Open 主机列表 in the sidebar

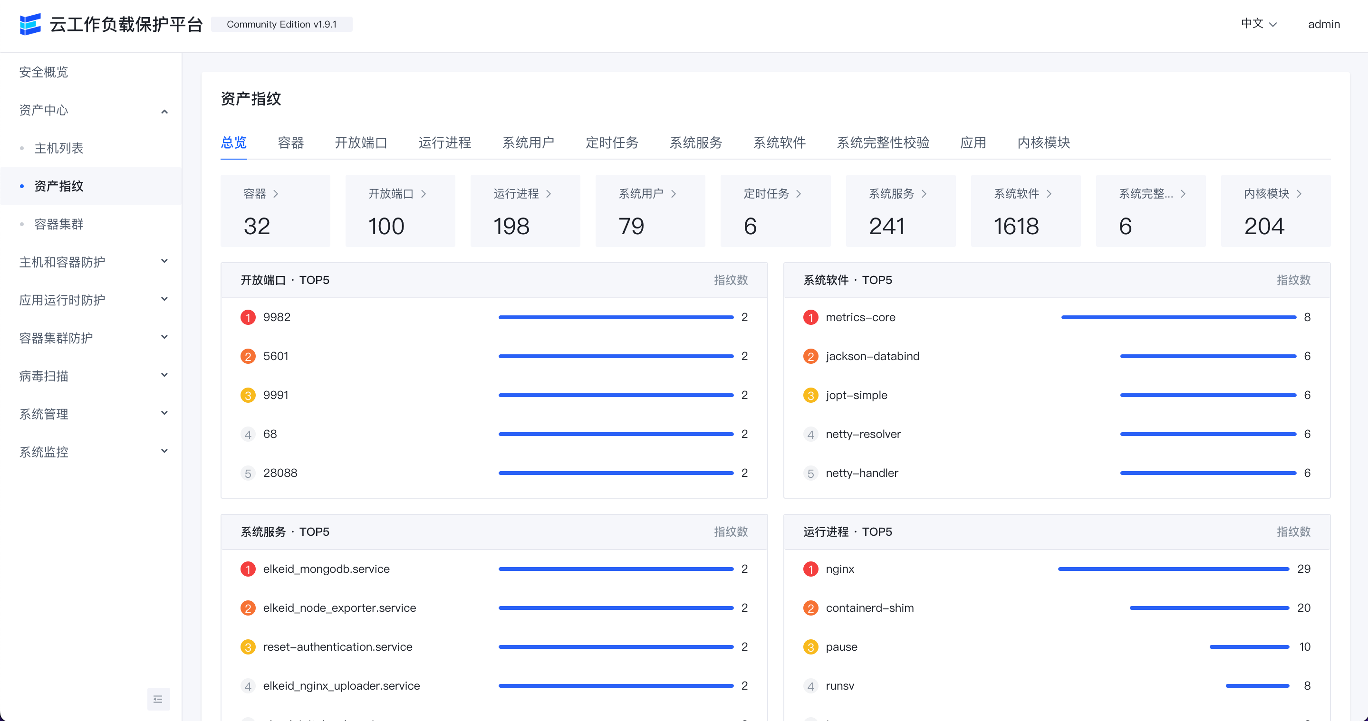pos(59,148)
